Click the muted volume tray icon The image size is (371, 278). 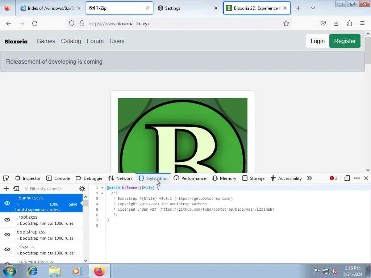click(x=334, y=271)
